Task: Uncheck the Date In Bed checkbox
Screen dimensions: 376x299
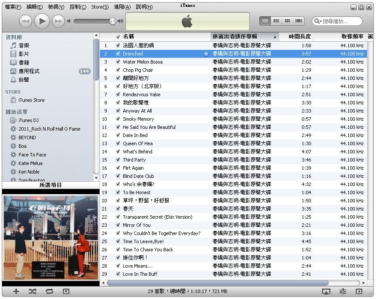Action: click(x=118, y=135)
